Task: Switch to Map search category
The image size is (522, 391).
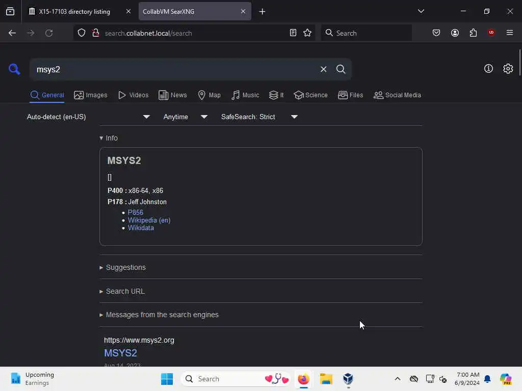Action: [x=209, y=95]
